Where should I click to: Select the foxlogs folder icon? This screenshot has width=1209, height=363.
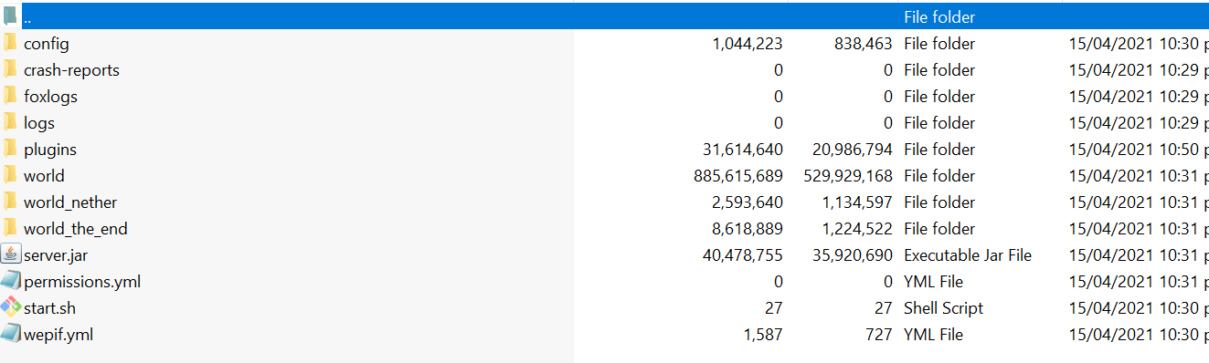(10, 96)
